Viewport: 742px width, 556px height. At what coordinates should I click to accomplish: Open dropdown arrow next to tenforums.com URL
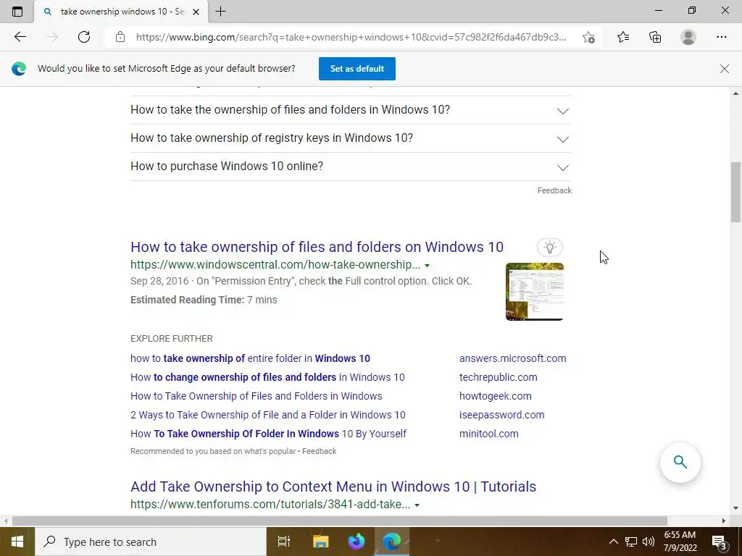click(x=417, y=505)
